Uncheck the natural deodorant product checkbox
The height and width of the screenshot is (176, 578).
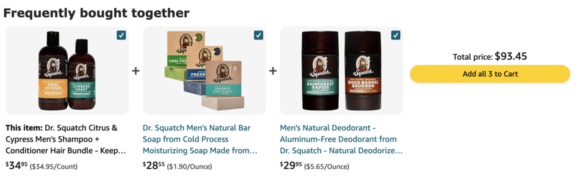tap(396, 35)
